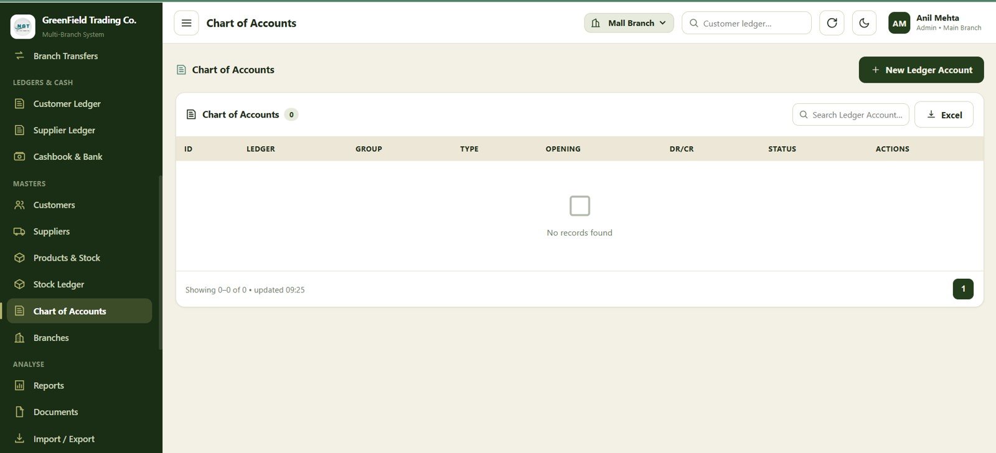996x453 pixels.
Task: Open the AM user avatar
Action: 899,23
